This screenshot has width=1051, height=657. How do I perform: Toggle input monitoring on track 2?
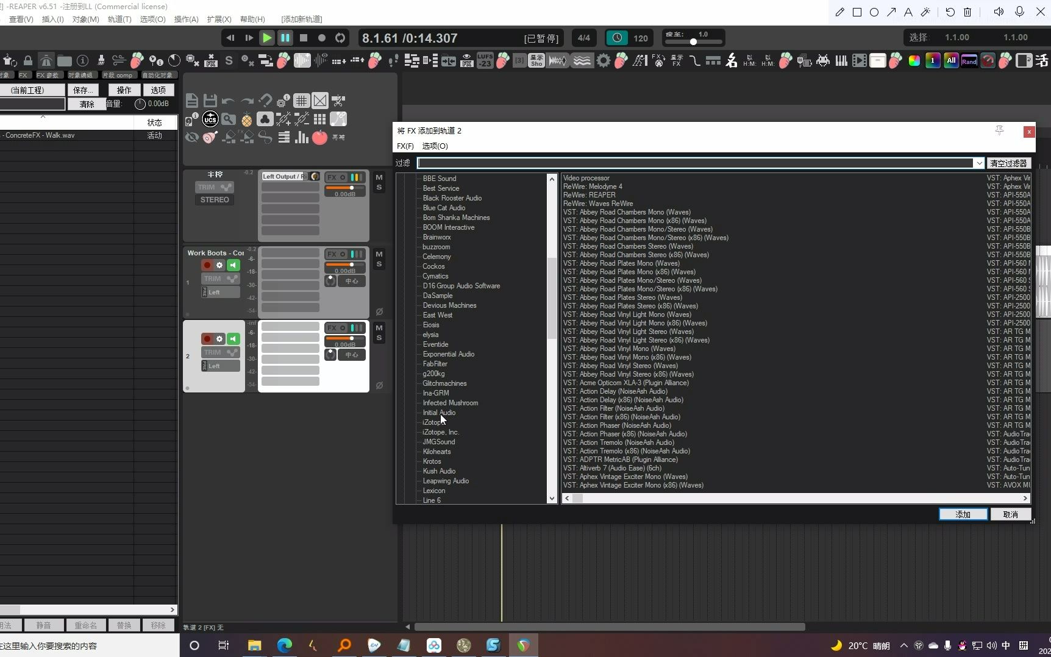tap(233, 339)
